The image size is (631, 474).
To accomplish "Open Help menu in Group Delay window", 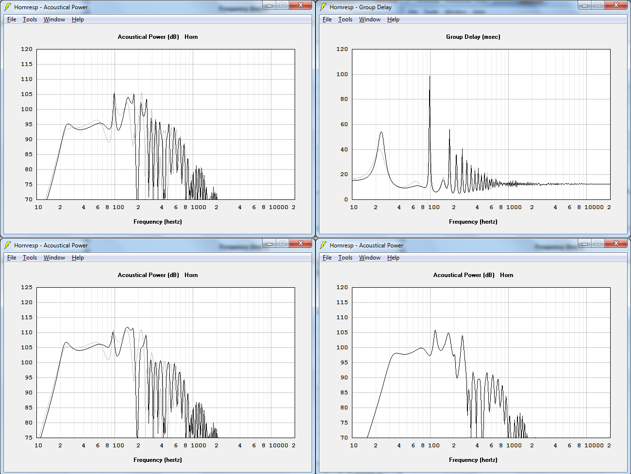I will pyautogui.click(x=393, y=19).
